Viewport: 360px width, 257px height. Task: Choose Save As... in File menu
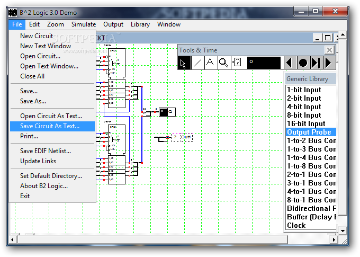coord(52,101)
